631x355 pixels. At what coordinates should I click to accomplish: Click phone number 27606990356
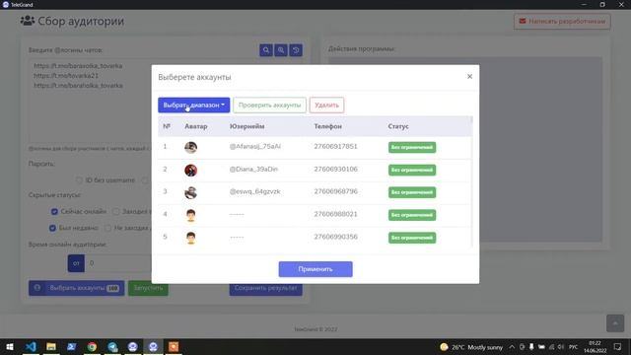(335, 237)
